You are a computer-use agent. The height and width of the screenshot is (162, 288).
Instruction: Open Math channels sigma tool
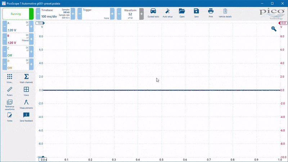(x=26, y=78)
